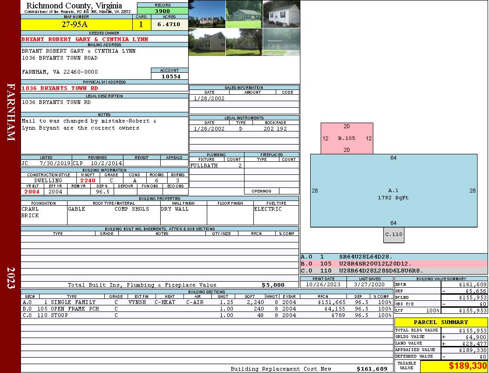
Task: Click foundation value CRAWL
Action: pyautogui.click(x=30, y=209)
